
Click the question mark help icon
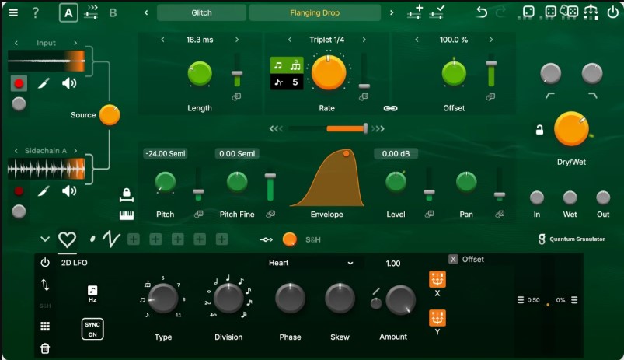coord(36,12)
